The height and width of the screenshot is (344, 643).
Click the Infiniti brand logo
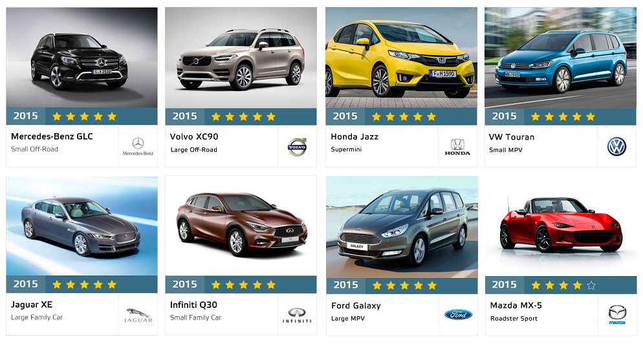pos(297,316)
